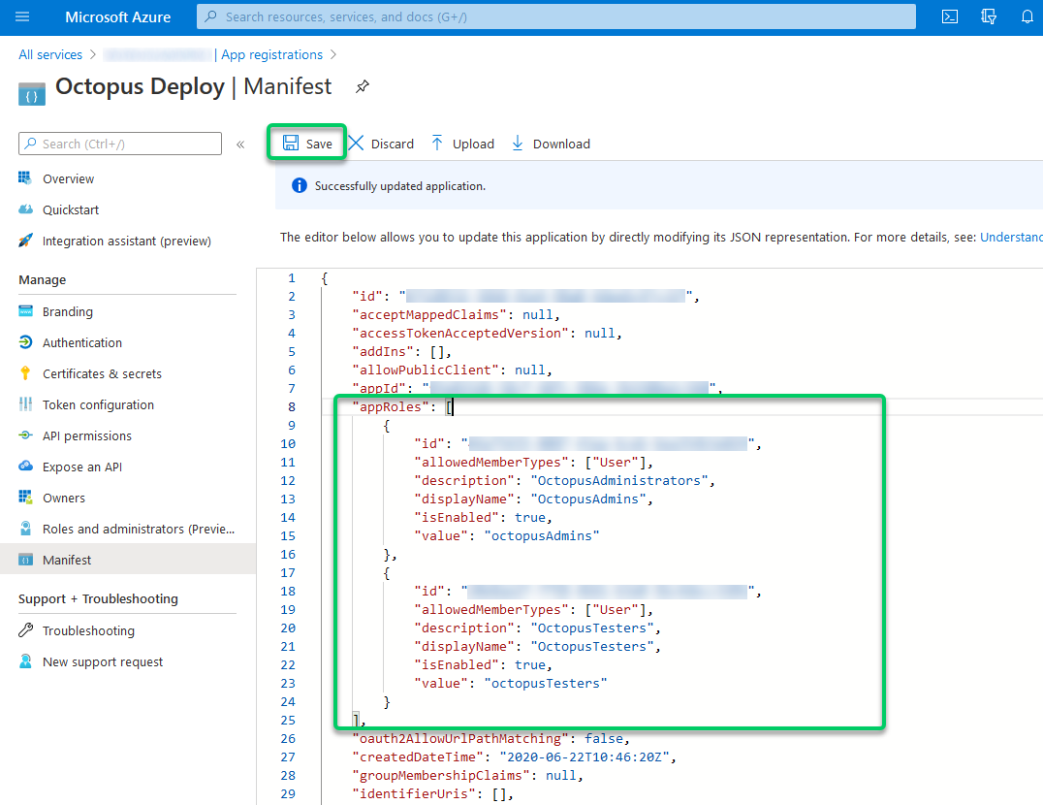Open the portal hamburger menu

coord(21,16)
